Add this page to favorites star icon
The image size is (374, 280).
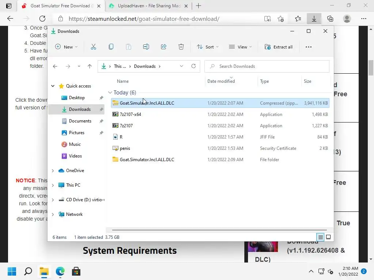pos(281,19)
